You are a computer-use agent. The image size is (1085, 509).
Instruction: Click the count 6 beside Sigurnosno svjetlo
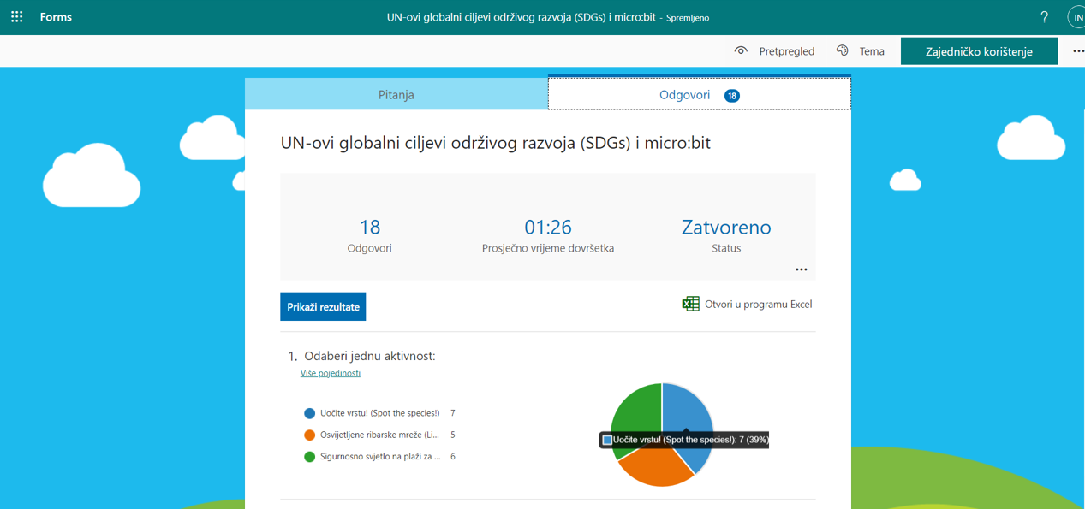coord(453,457)
